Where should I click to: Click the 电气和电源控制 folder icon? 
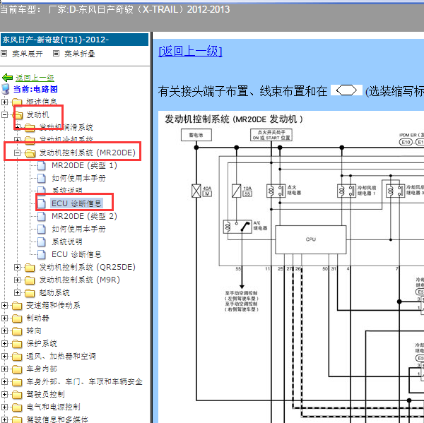(x=17, y=407)
